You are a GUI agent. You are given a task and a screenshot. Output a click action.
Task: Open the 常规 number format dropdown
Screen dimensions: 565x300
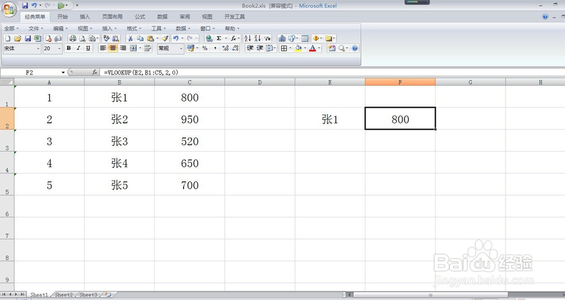click(181, 48)
